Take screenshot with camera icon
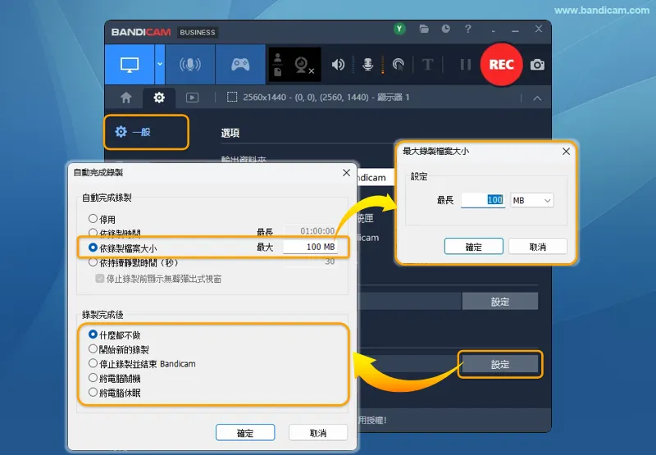This screenshot has width=656, height=455. (x=537, y=65)
